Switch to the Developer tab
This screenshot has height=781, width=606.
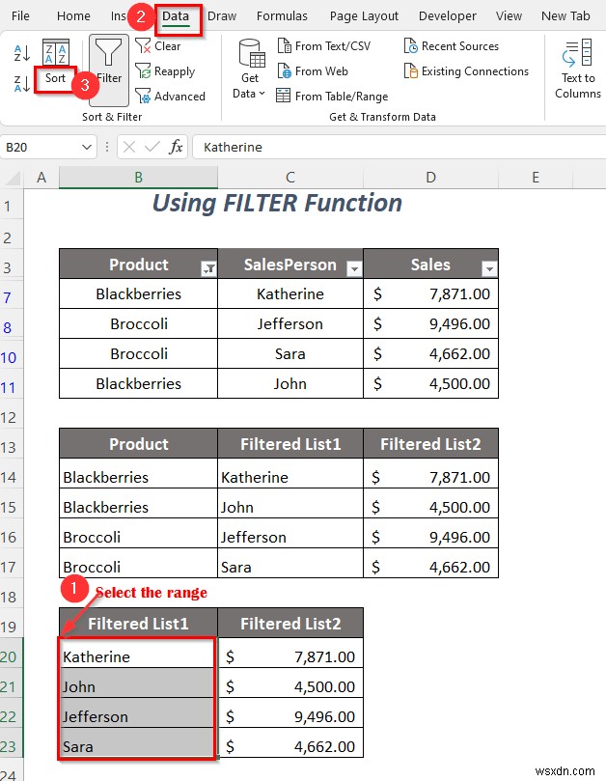pos(447,16)
